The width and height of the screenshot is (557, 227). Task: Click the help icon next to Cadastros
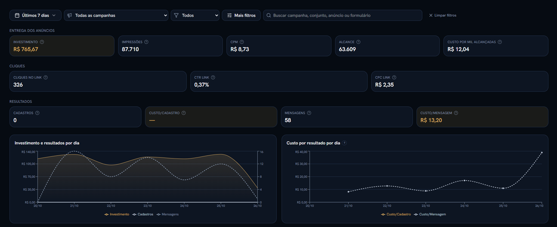[37, 113]
